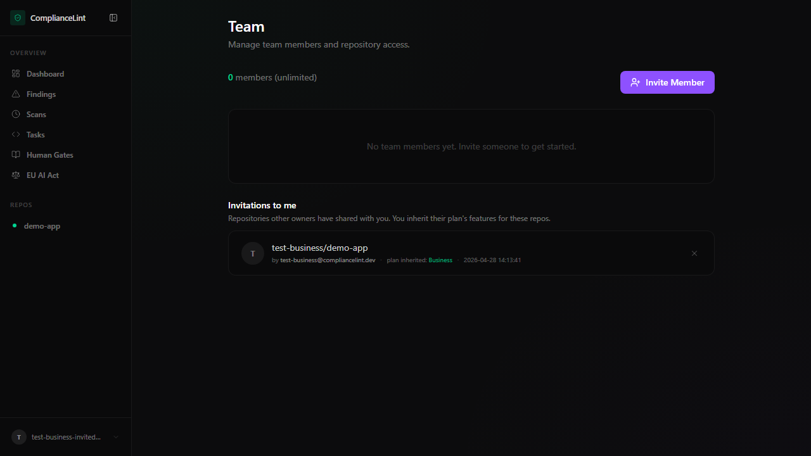
Task: Select the demo-app repository in sidebar
Action: [42, 226]
